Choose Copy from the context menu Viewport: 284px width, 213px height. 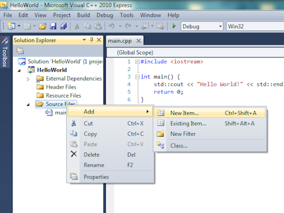click(x=110, y=134)
